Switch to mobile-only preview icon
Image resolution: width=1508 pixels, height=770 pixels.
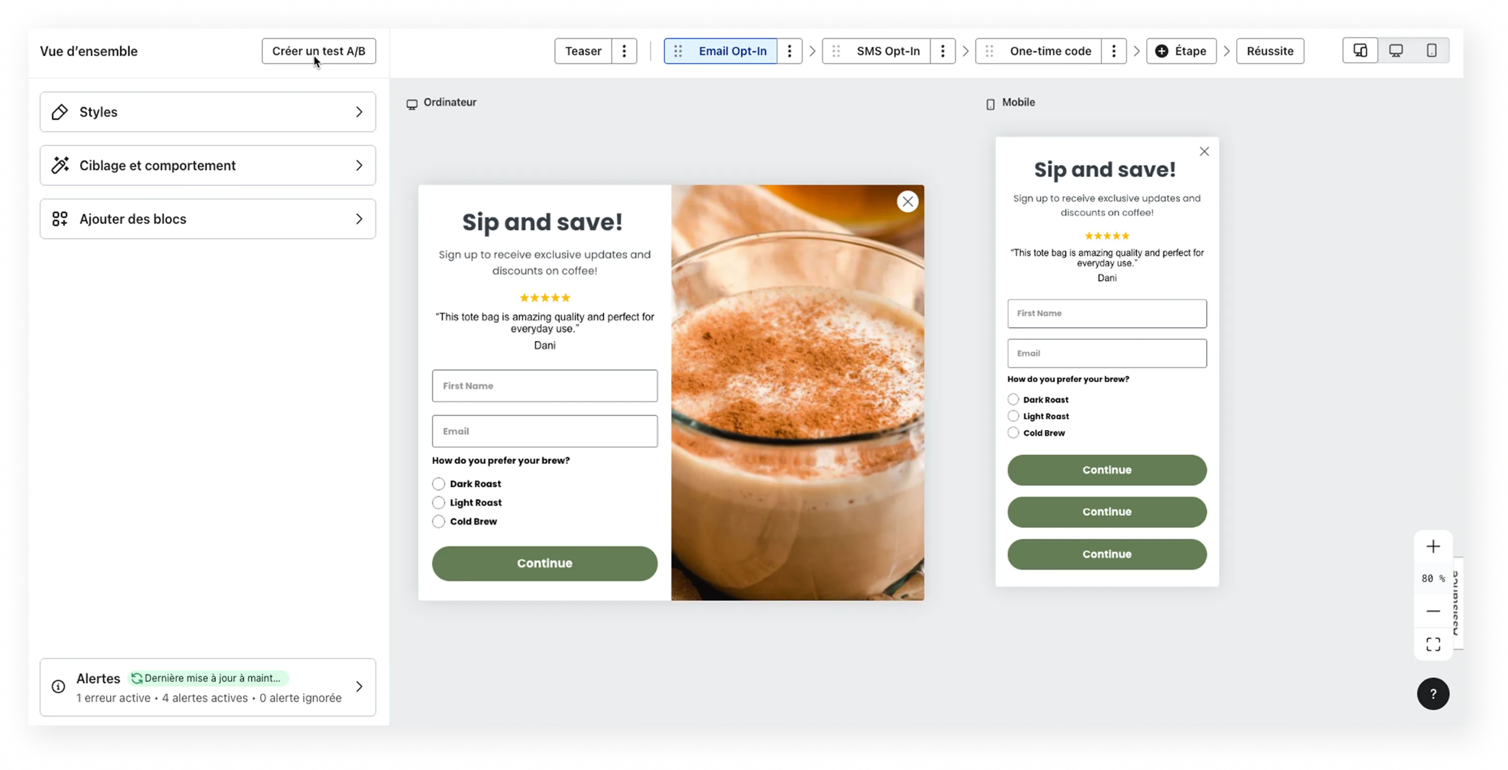(x=1431, y=51)
